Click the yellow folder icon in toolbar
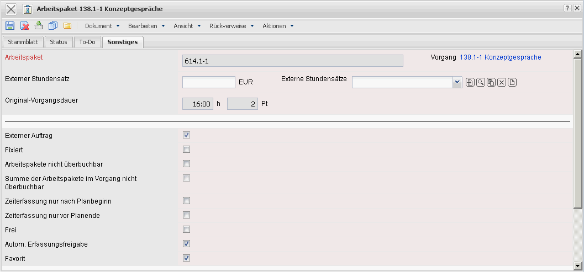584x272 pixels. [x=67, y=25]
